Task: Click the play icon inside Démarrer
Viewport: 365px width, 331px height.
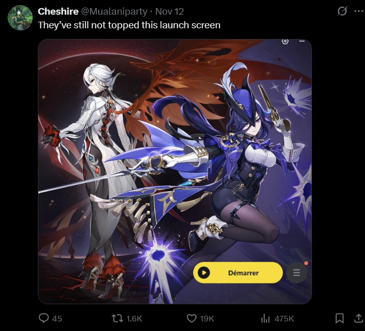Action: click(204, 272)
